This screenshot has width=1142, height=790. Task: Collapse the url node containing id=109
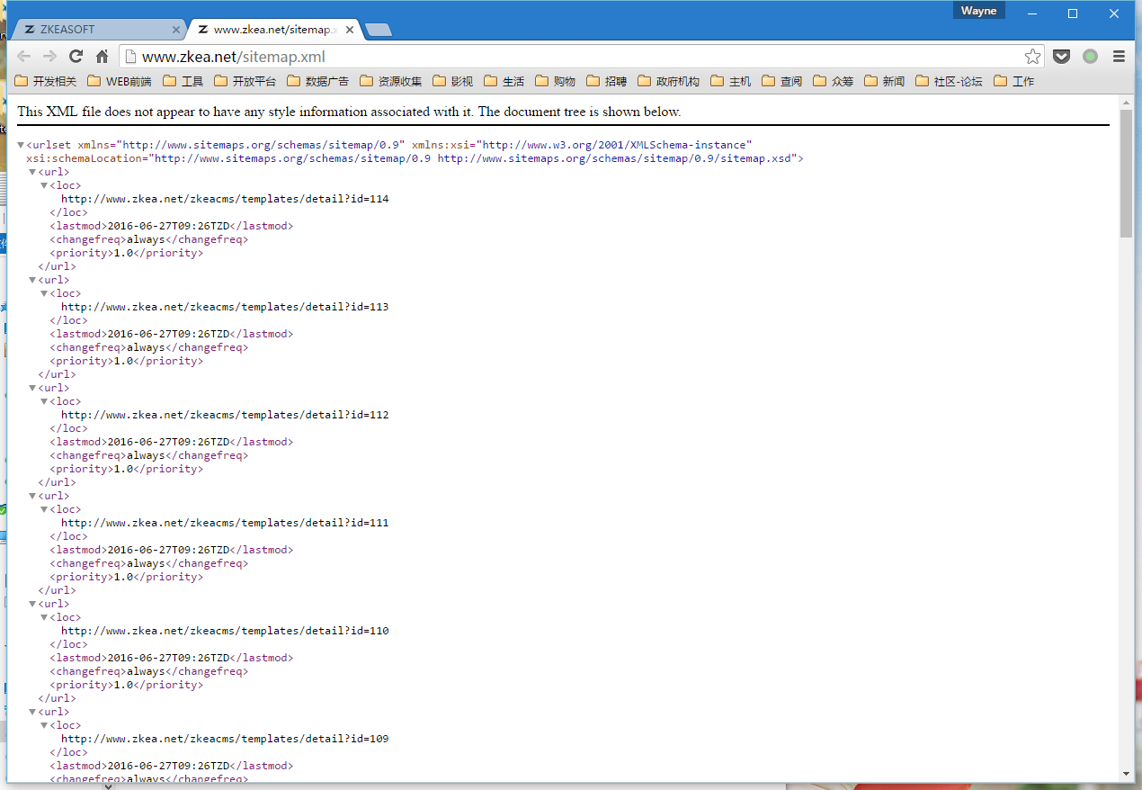(x=32, y=712)
